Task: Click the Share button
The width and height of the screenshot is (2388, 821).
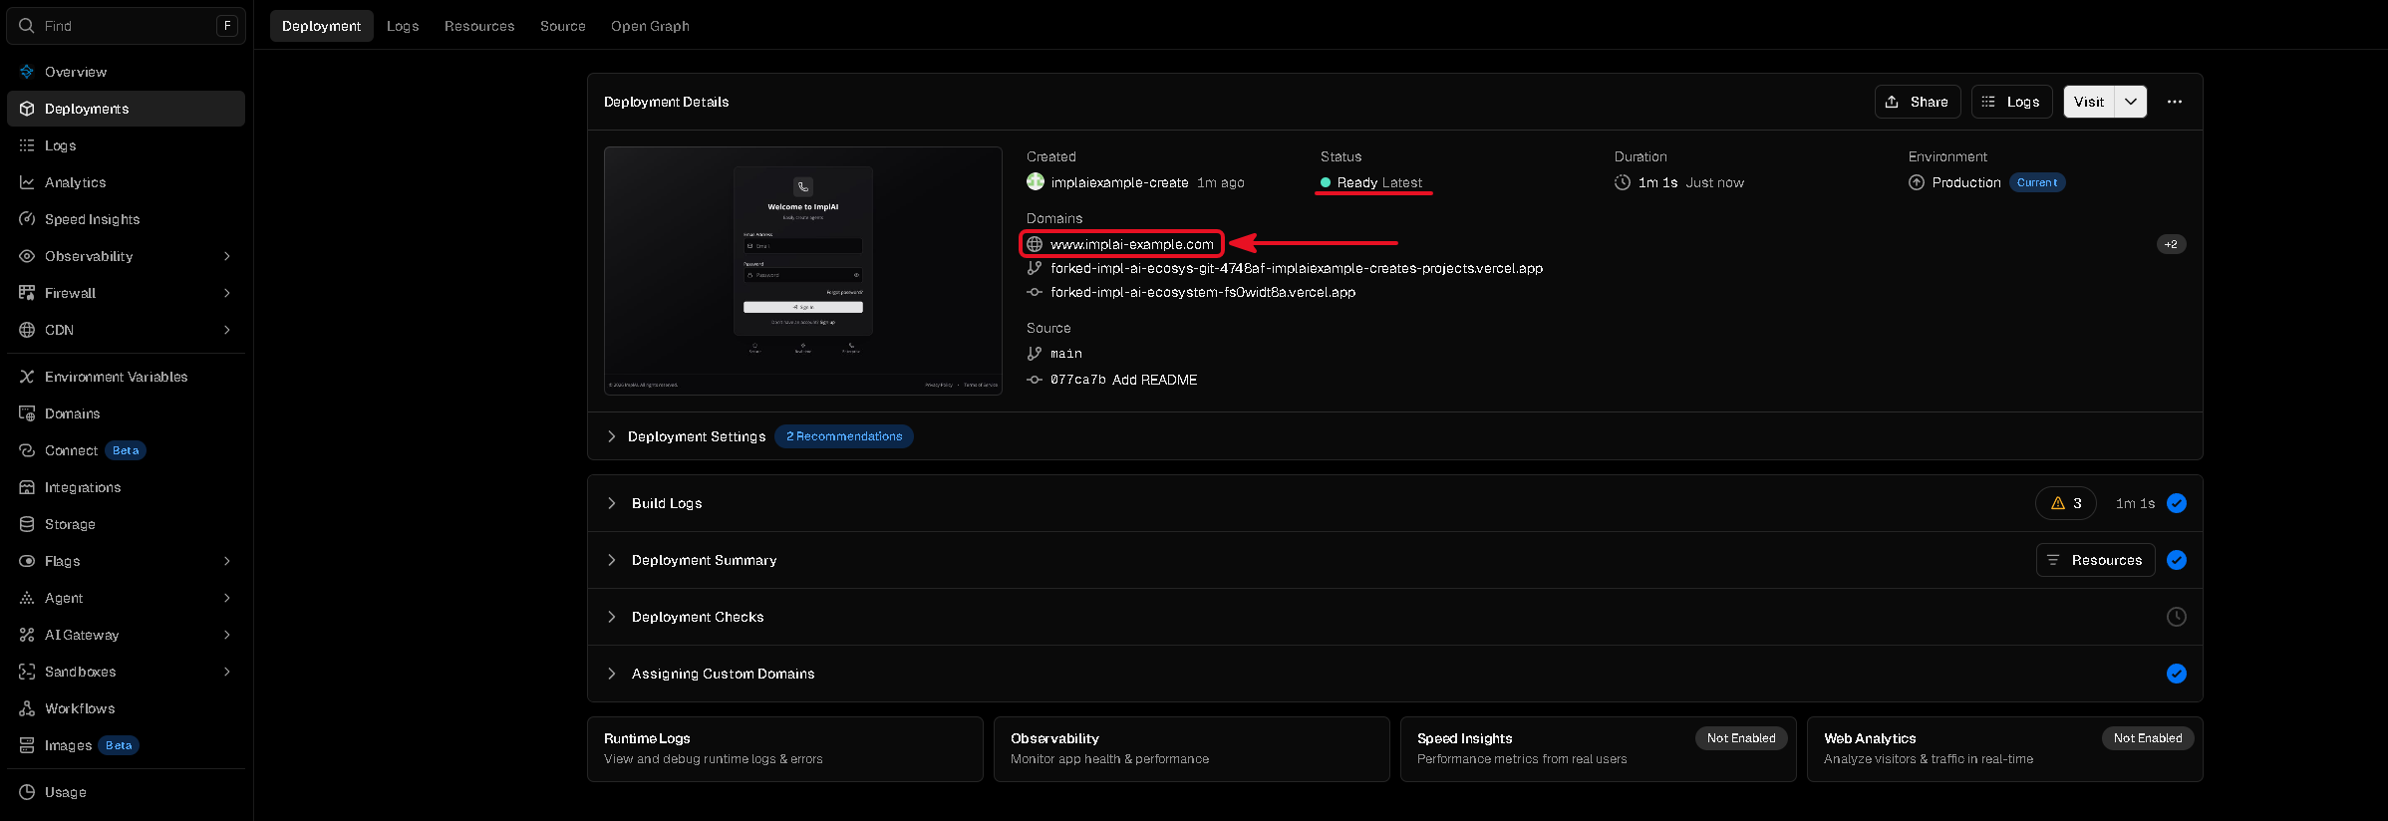Action: (x=1918, y=102)
